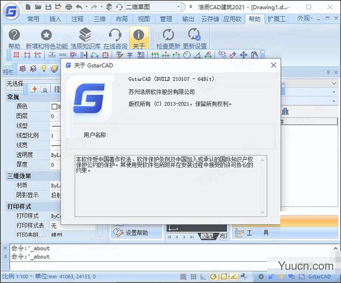Viewport: 341px width, 283px height.
Task: Toggle object snap tracking in status bar
Action: coord(234,277)
